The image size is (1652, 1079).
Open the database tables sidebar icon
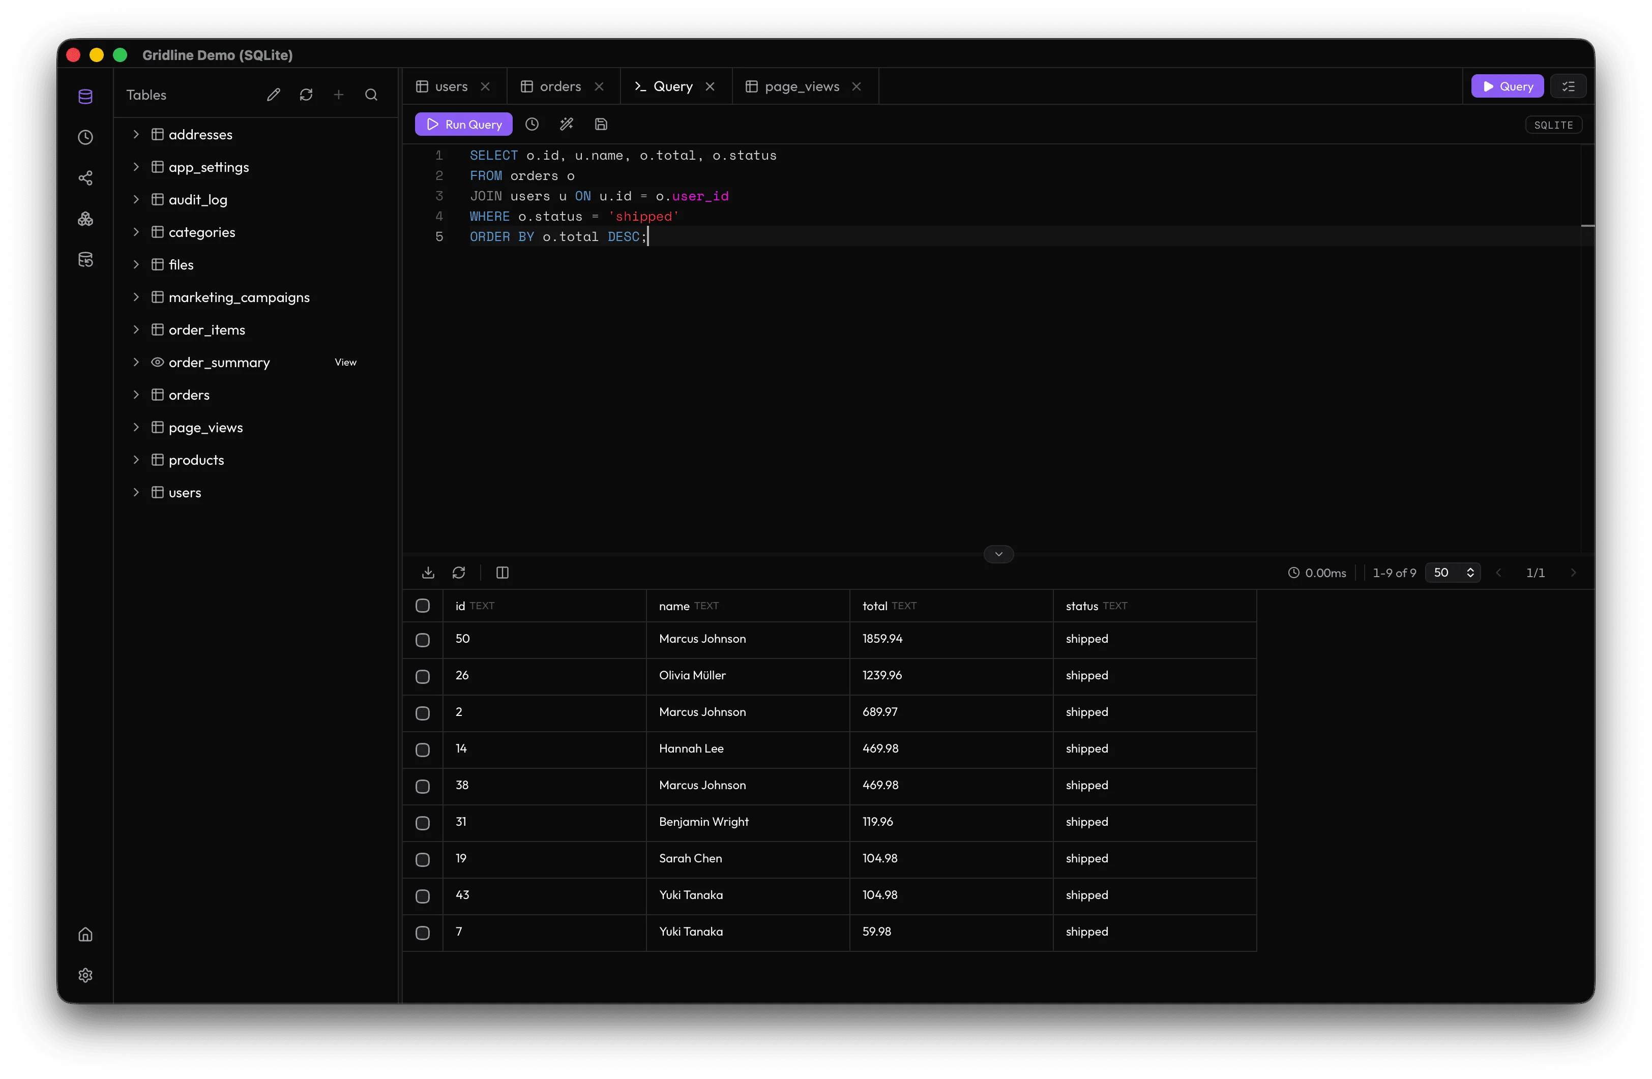(85, 97)
